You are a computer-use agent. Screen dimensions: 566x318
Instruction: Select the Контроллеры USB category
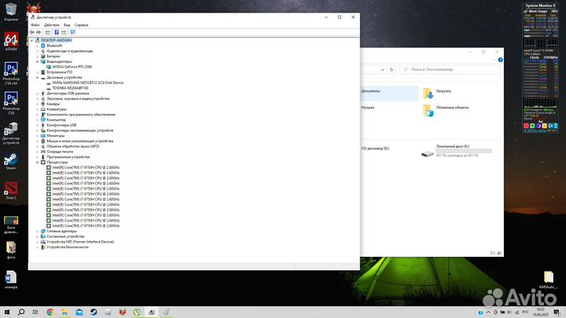pyautogui.click(x=61, y=125)
